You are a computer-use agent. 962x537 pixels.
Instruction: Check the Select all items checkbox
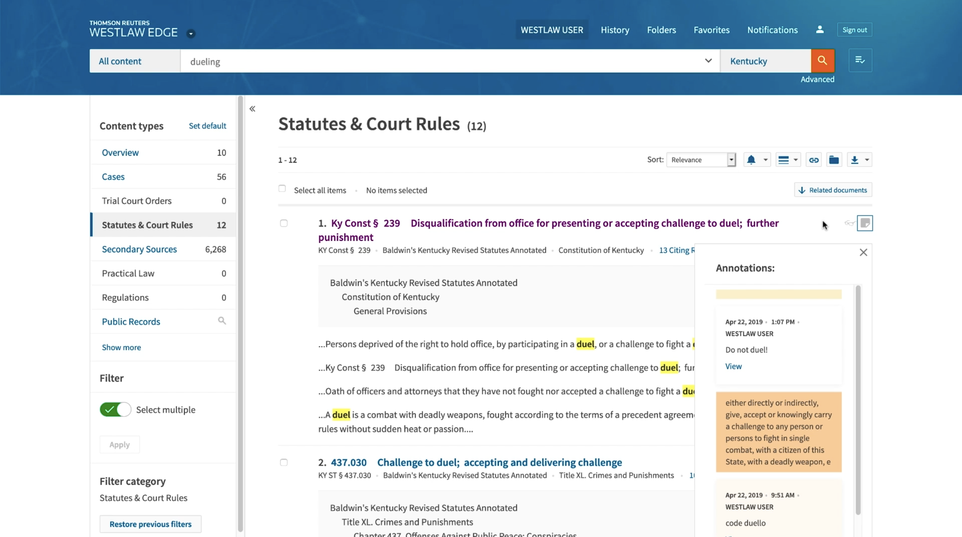click(x=282, y=189)
